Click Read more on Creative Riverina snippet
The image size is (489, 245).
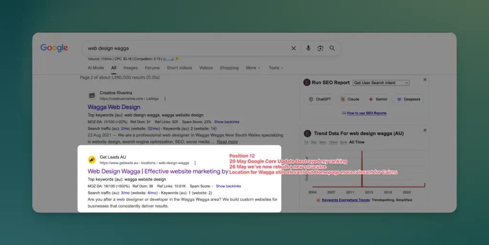(x=227, y=141)
